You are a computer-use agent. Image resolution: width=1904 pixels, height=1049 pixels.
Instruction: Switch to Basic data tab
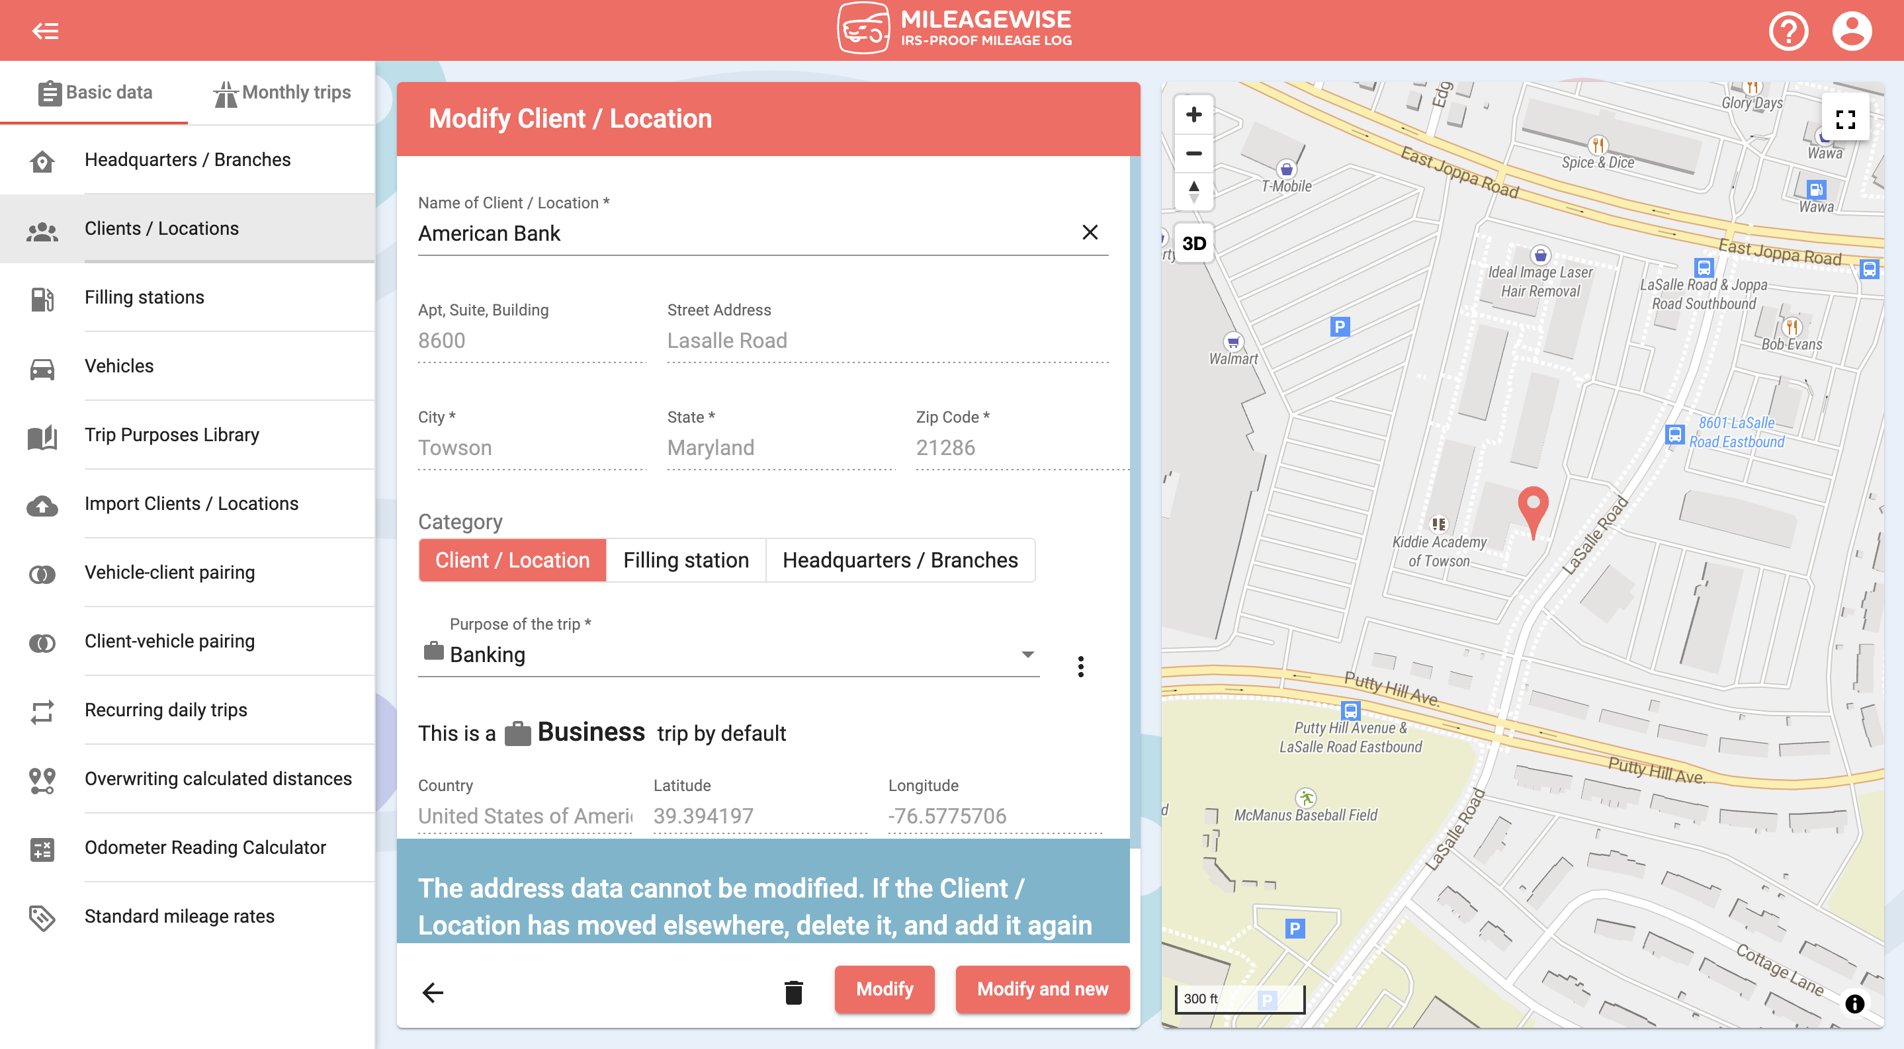tap(94, 93)
